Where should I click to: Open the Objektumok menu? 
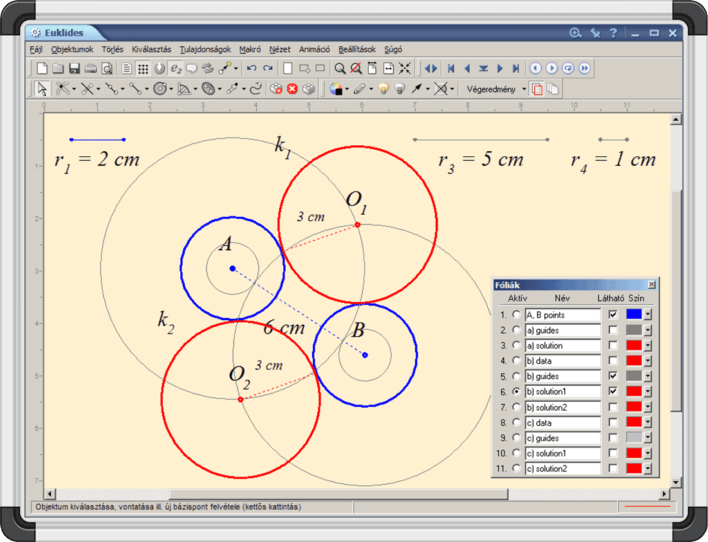(72, 50)
